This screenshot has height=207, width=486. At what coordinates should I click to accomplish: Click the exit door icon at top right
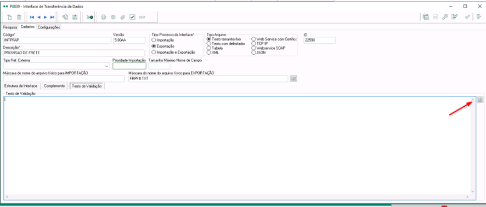coord(479,18)
